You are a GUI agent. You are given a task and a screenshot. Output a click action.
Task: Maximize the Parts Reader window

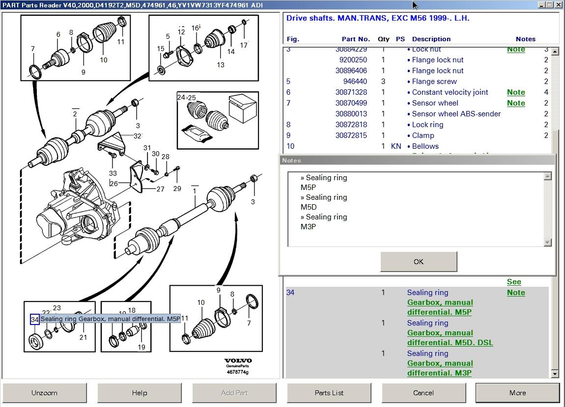click(549, 5)
